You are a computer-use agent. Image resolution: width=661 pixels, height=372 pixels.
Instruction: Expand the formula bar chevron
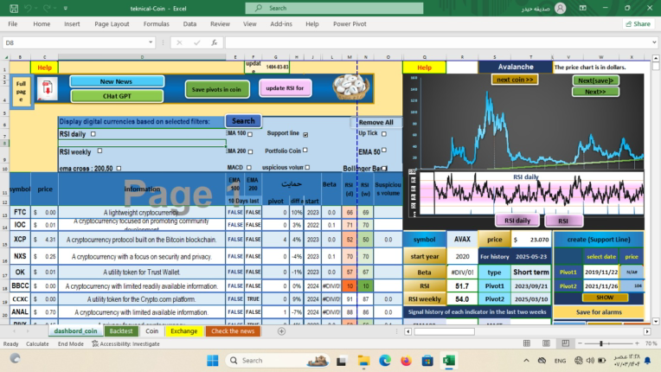pyautogui.click(x=654, y=42)
